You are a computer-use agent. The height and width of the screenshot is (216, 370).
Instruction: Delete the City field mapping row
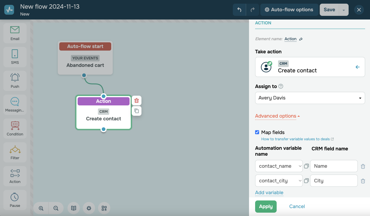coord(363,181)
